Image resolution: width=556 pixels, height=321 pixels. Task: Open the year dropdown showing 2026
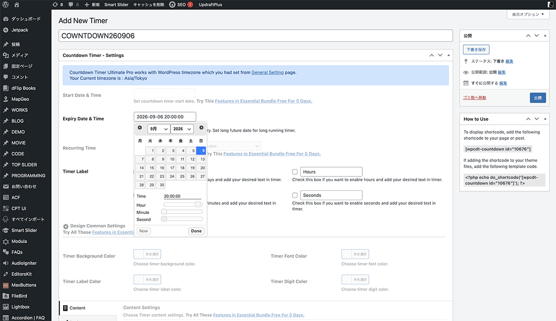click(182, 129)
